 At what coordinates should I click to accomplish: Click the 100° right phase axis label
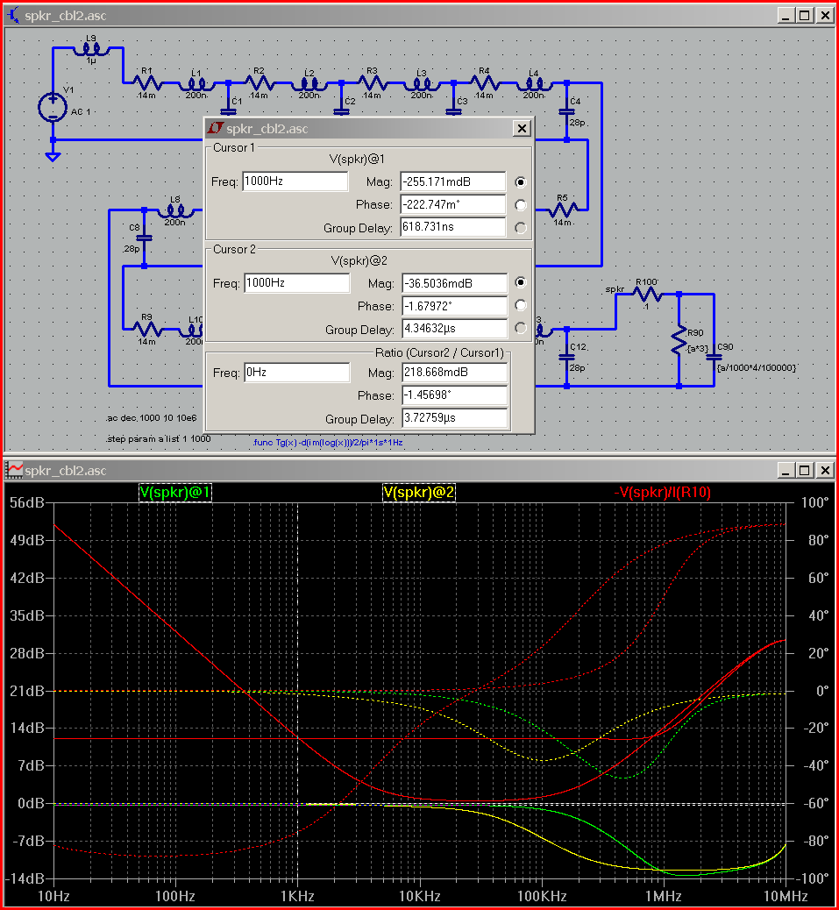click(x=815, y=502)
